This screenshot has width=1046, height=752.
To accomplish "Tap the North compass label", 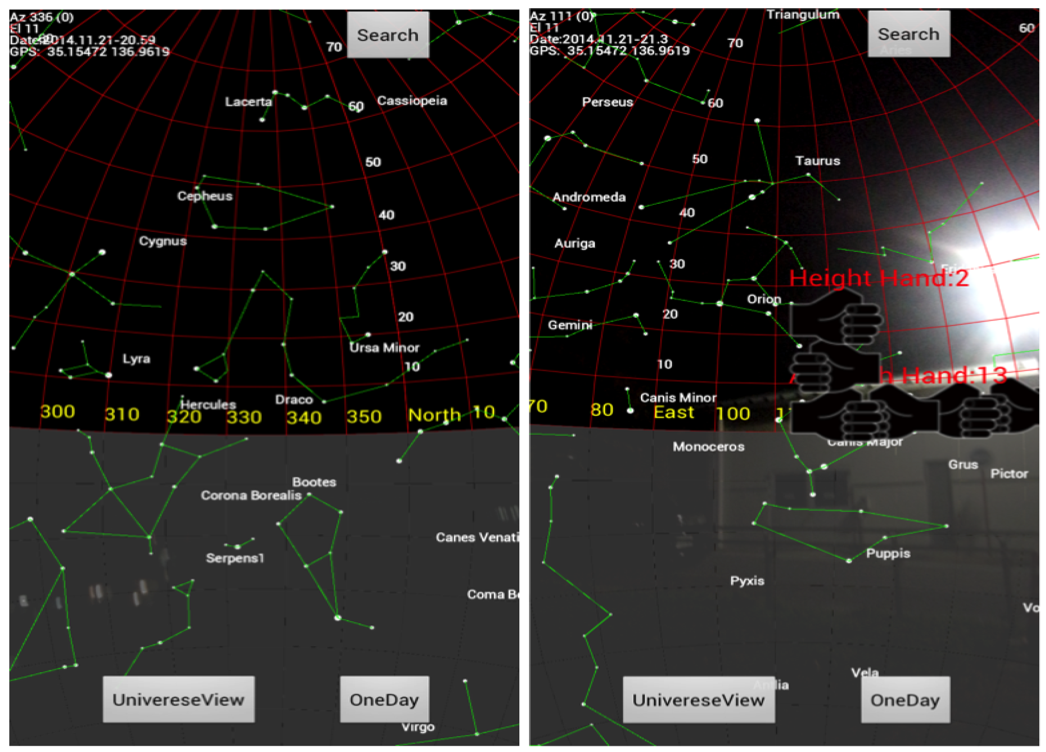I will (x=434, y=414).
